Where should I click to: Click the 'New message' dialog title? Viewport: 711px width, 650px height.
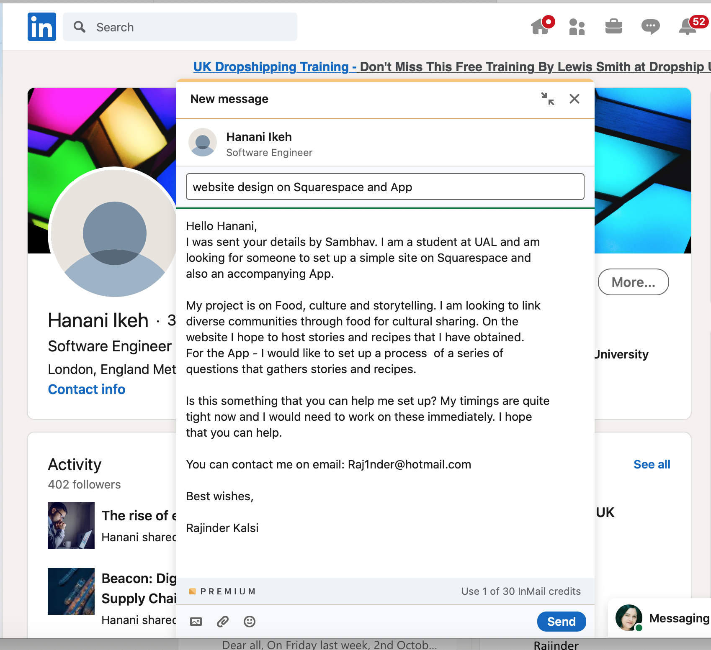click(x=229, y=99)
